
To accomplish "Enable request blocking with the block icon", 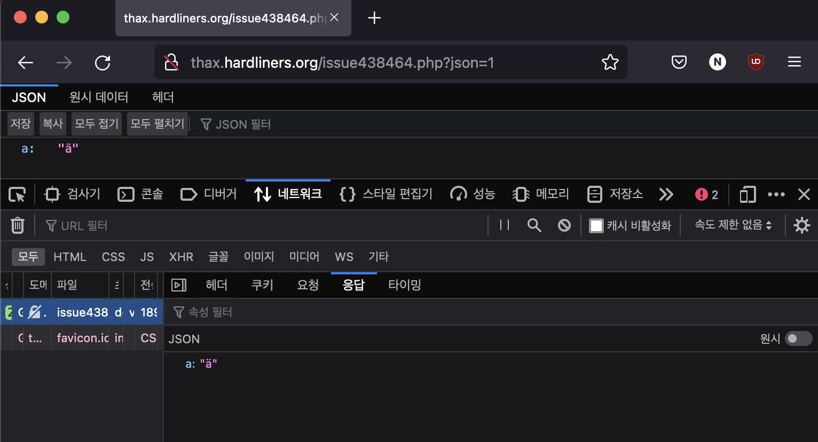I will coord(564,225).
